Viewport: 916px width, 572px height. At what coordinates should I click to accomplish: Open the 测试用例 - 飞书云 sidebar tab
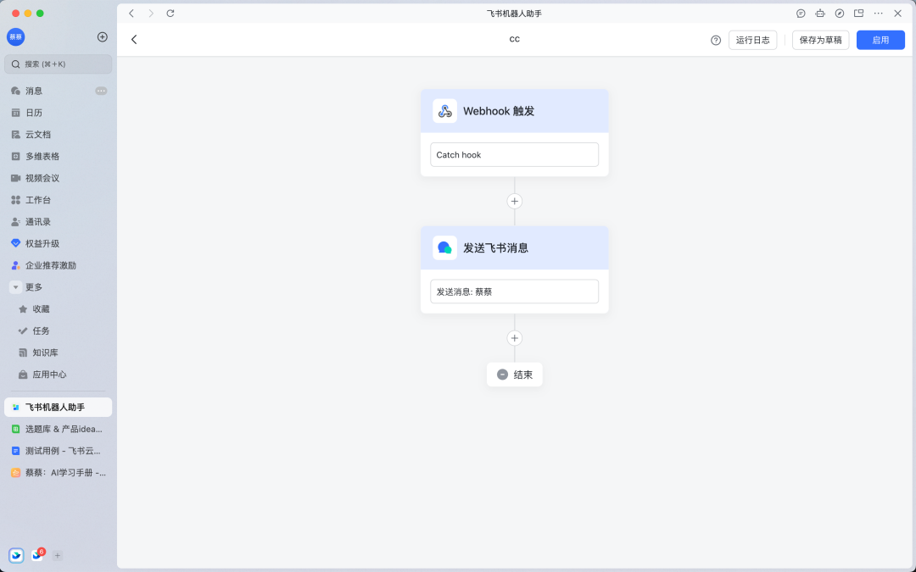point(58,451)
